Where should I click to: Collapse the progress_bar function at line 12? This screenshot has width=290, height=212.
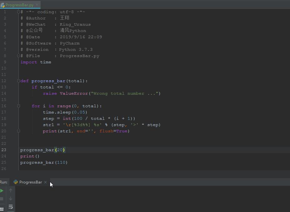pos(18,81)
